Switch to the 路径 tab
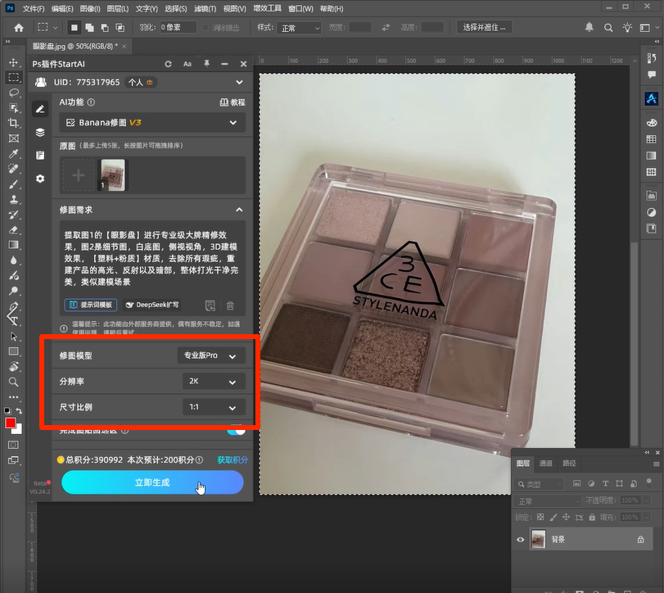The width and height of the screenshot is (664, 593). [x=569, y=464]
